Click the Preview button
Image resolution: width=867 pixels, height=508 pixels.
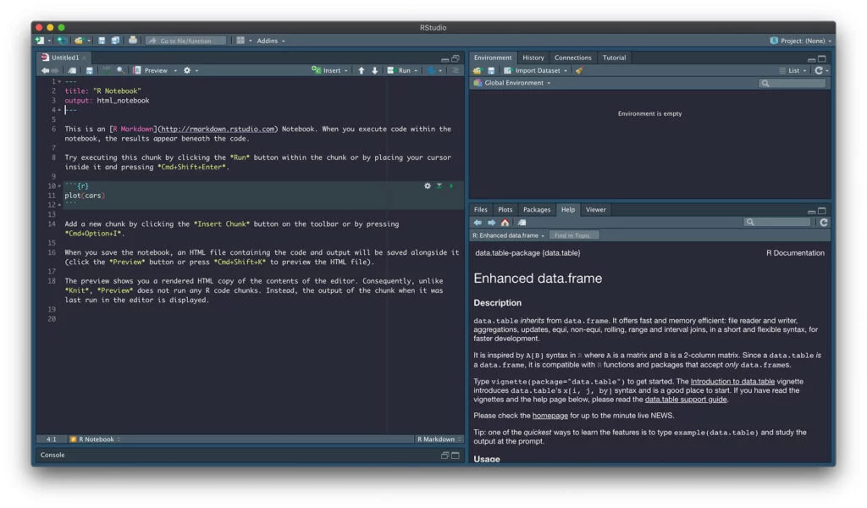[x=151, y=70]
